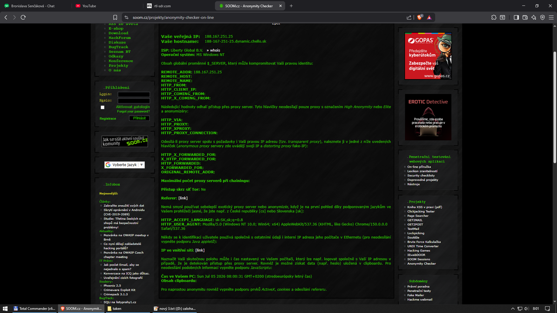Open a new tab with the plus icon

291,6
